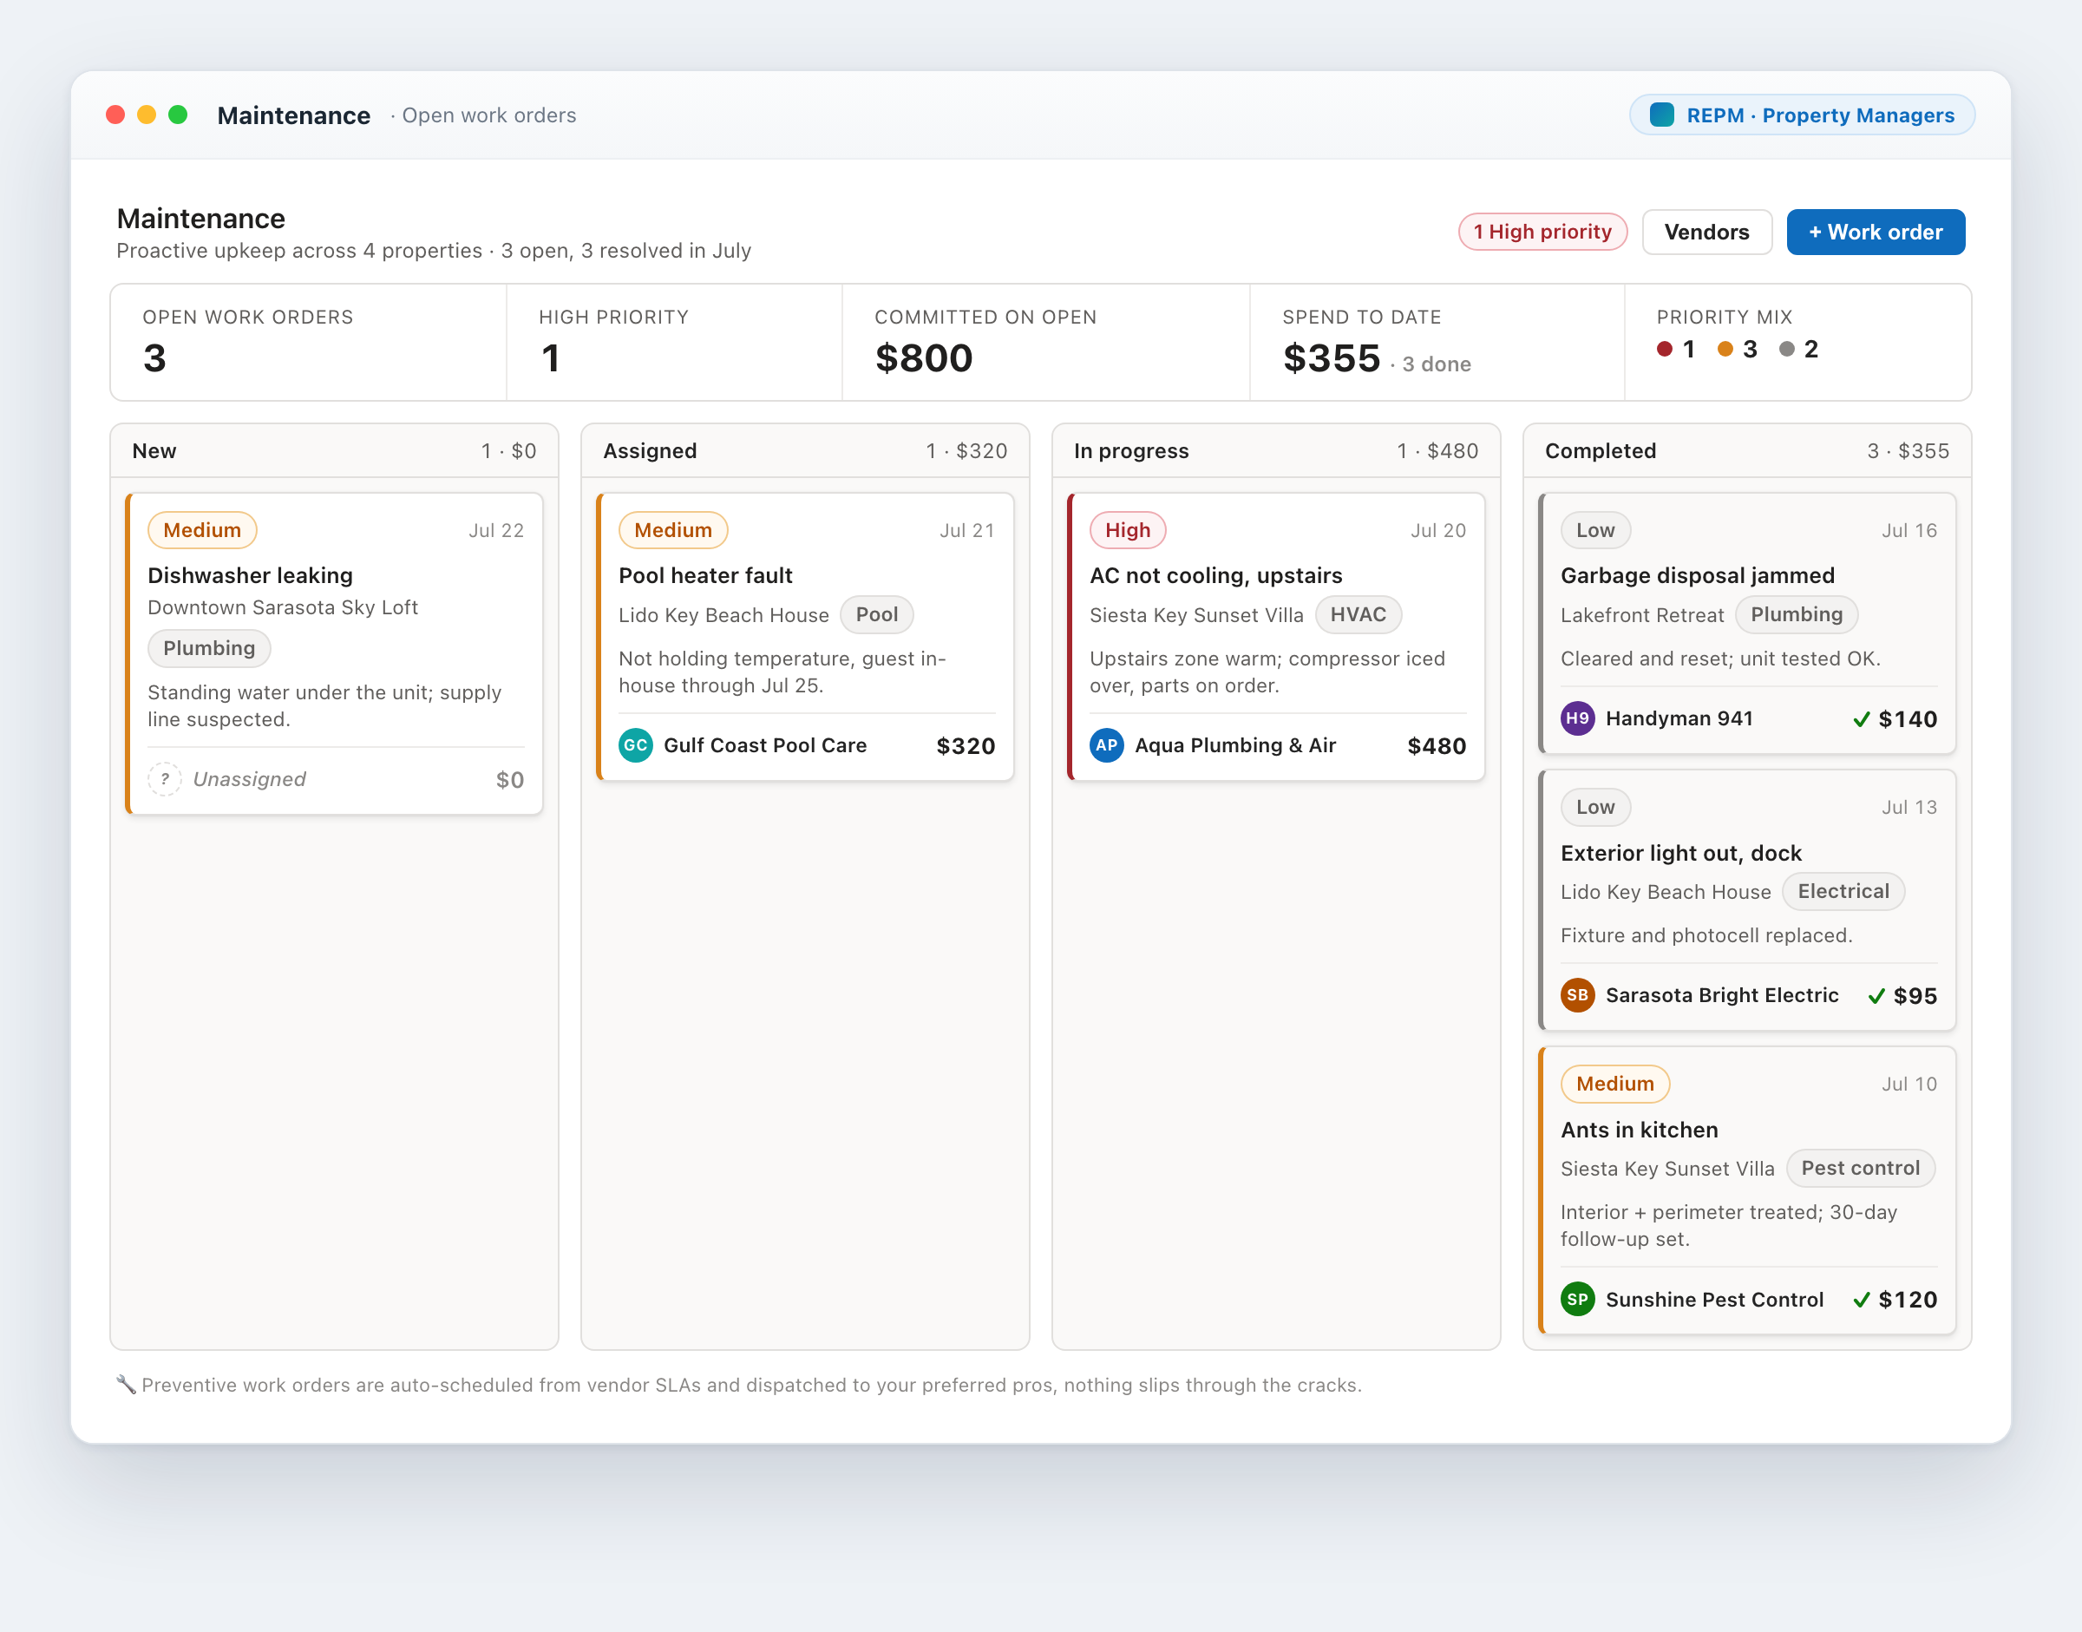Click the green checkmark next to $140
The width and height of the screenshot is (2082, 1632).
1862,719
